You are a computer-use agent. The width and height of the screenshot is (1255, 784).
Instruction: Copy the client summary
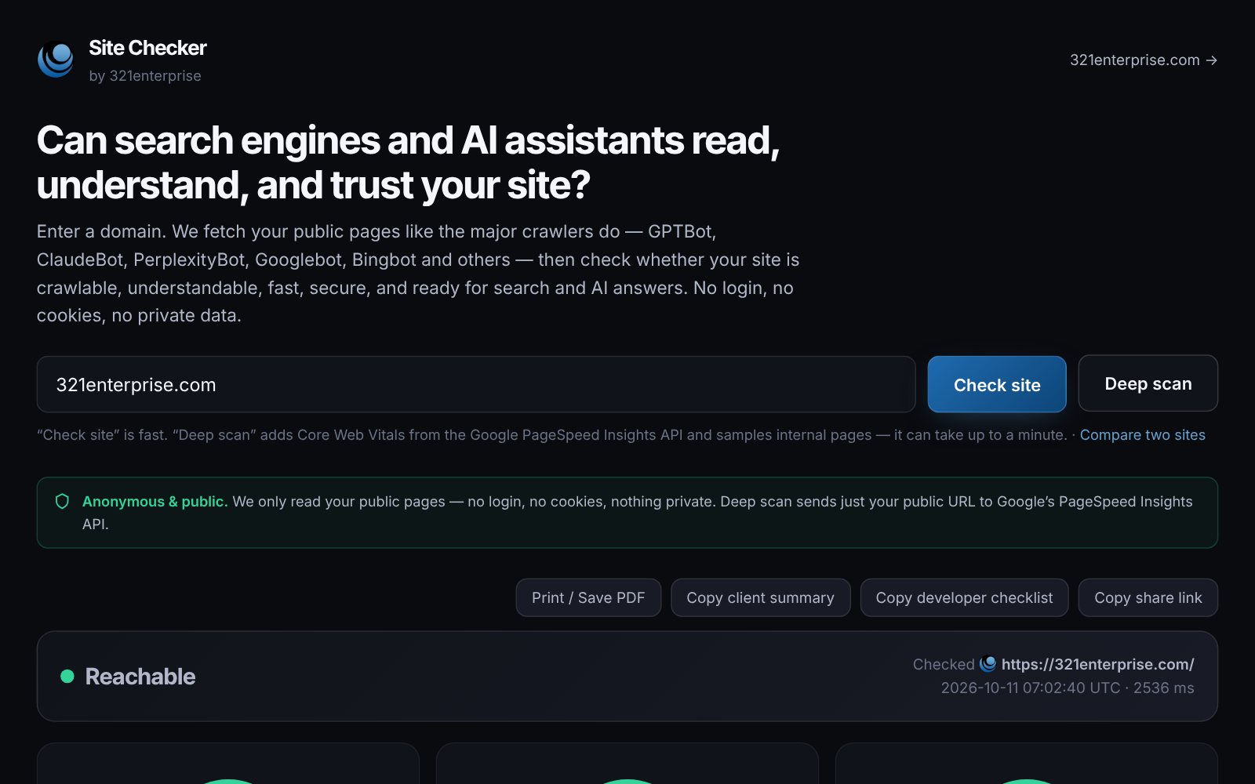(761, 597)
